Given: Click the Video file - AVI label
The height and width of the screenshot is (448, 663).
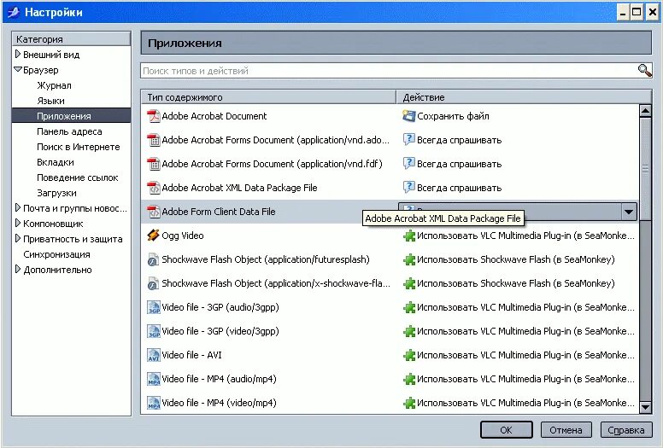Looking at the screenshot, I should (x=191, y=355).
